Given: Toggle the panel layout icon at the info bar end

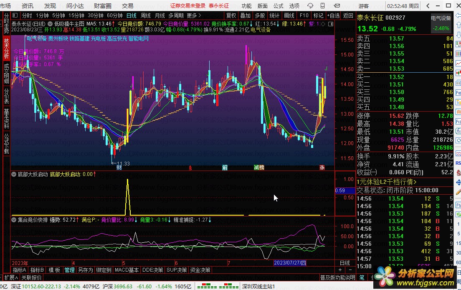Looking at the screenshot, I should click(x=331, y=24).
